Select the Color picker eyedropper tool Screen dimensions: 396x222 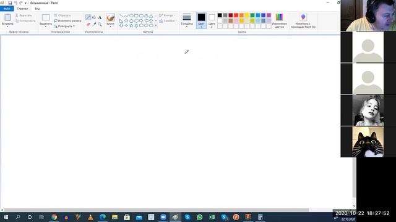94,25
